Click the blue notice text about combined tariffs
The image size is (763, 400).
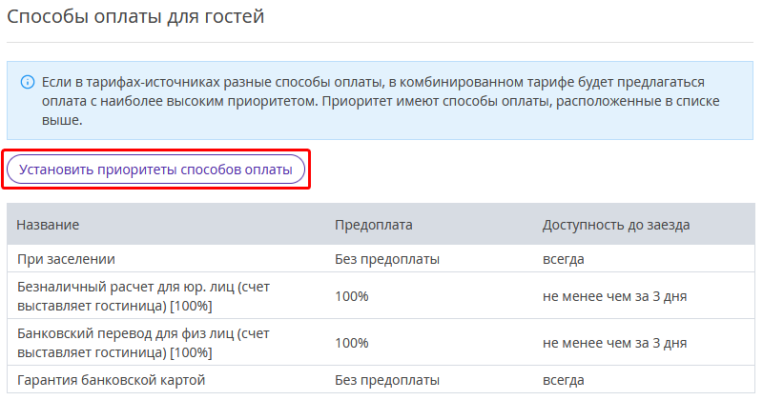click(381, 101)
